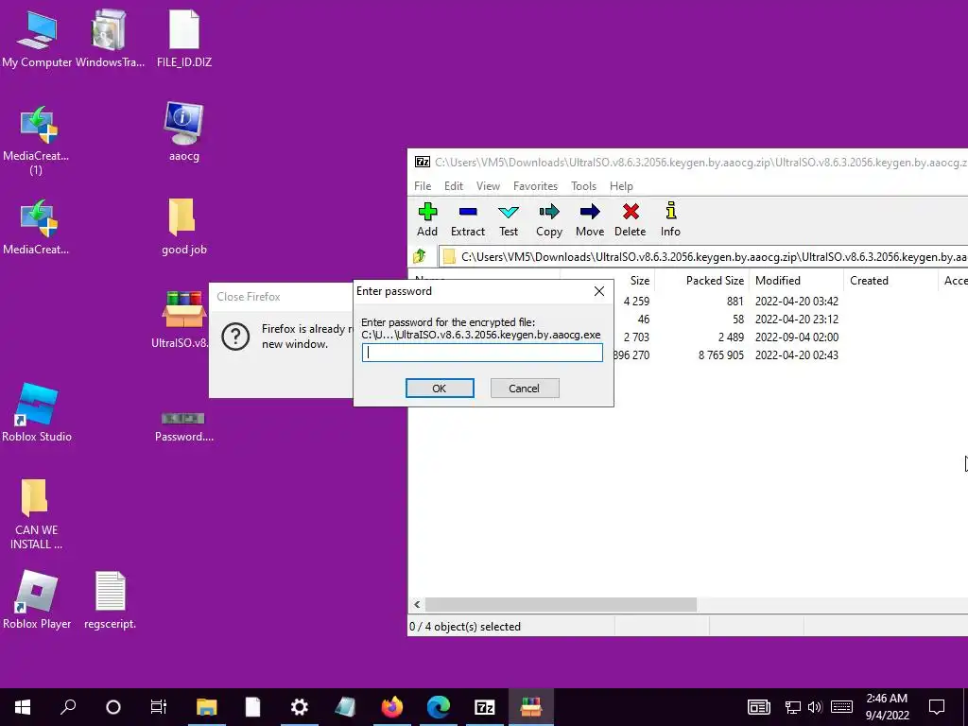Select the Password... desktop file
The width and height of the screenshot is (968, 726).
tap(184, 426)
